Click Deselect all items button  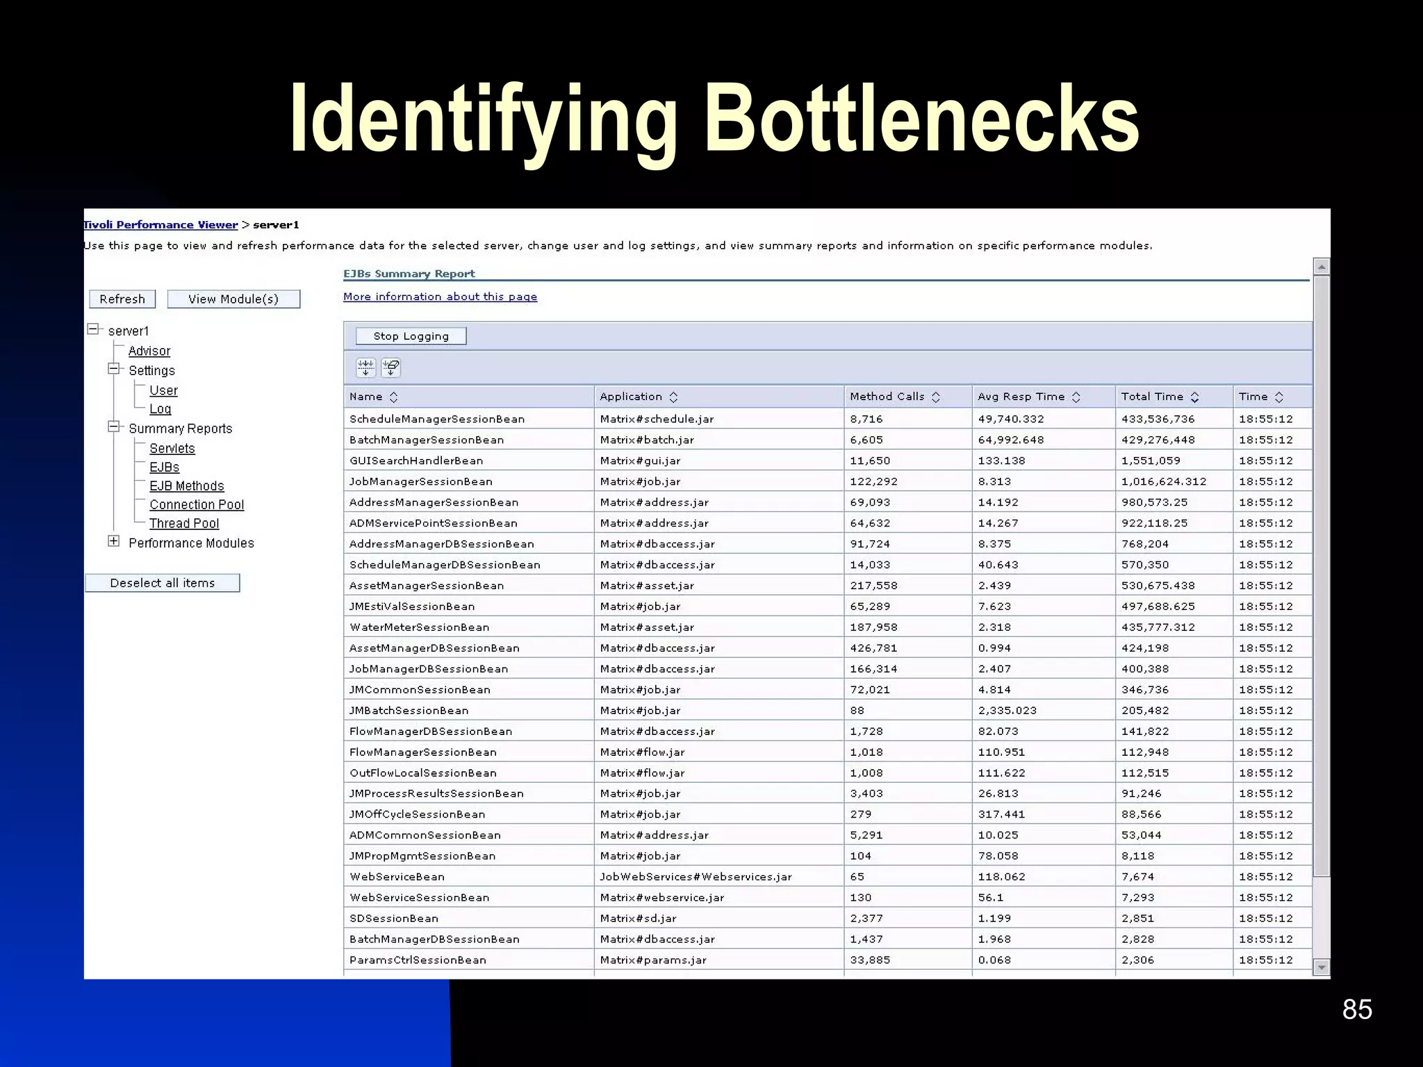[163, 583]
